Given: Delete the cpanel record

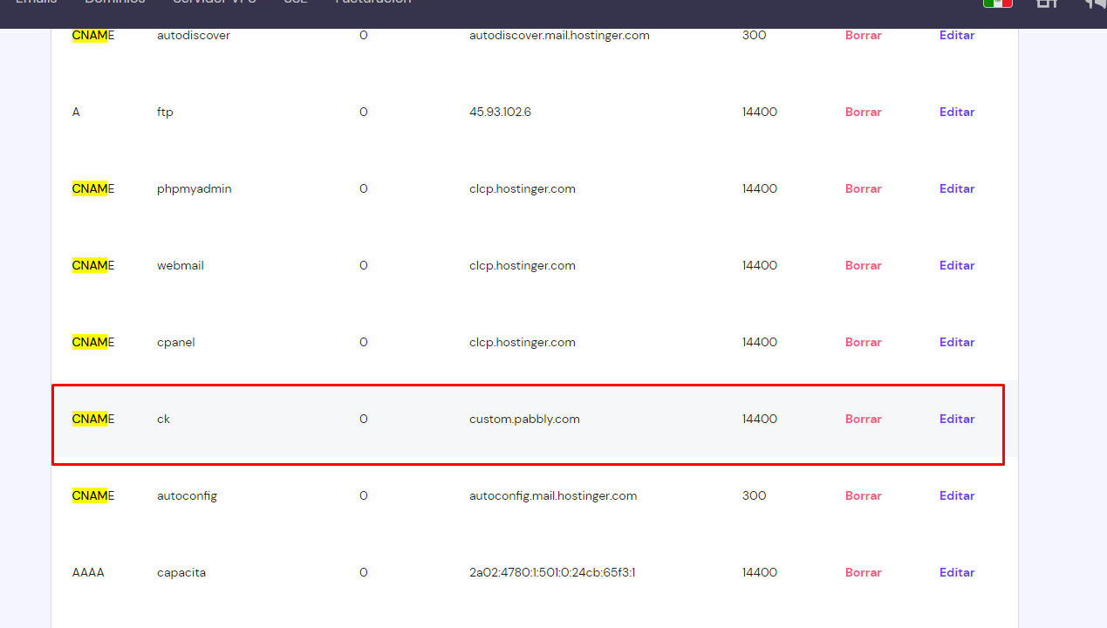Looking at the screenshot, I should point(863,343).
